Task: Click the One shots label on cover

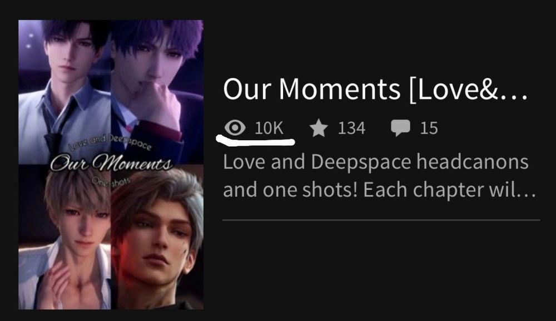Action: pyautogui.click(x=111, y=181)
